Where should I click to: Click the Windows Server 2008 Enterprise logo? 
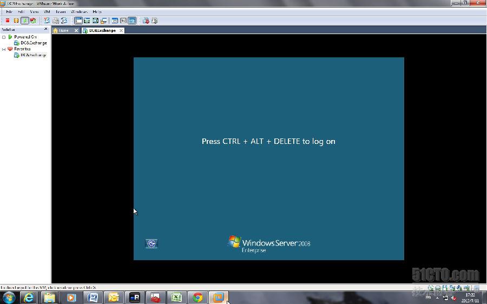click(269, 244)
